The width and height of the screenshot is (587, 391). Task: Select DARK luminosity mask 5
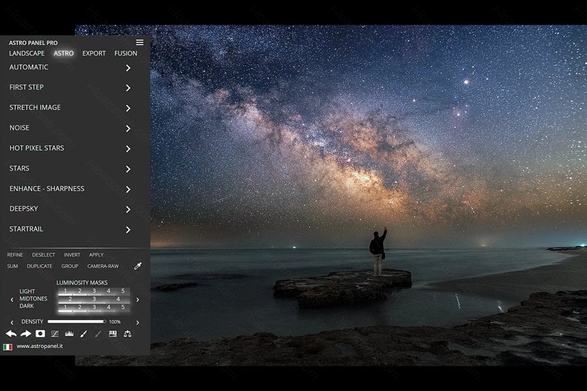(123, 307)
